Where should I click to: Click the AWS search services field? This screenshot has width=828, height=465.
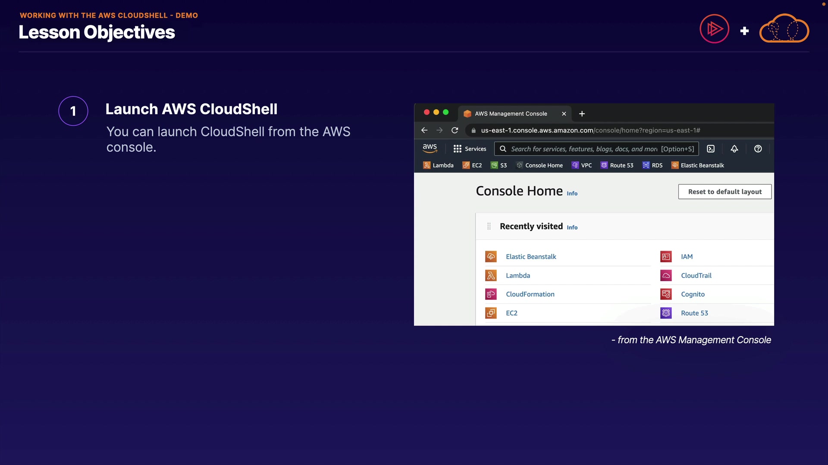coord(584,149)
